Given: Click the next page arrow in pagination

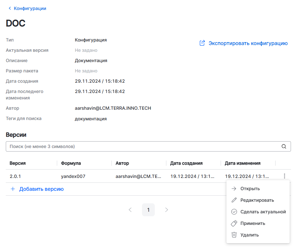Looking at the screenshot, I should pos(166,210).
